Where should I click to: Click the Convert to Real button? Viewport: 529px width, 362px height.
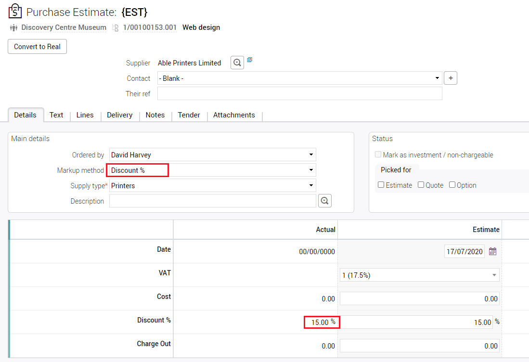tap(37, 47)
